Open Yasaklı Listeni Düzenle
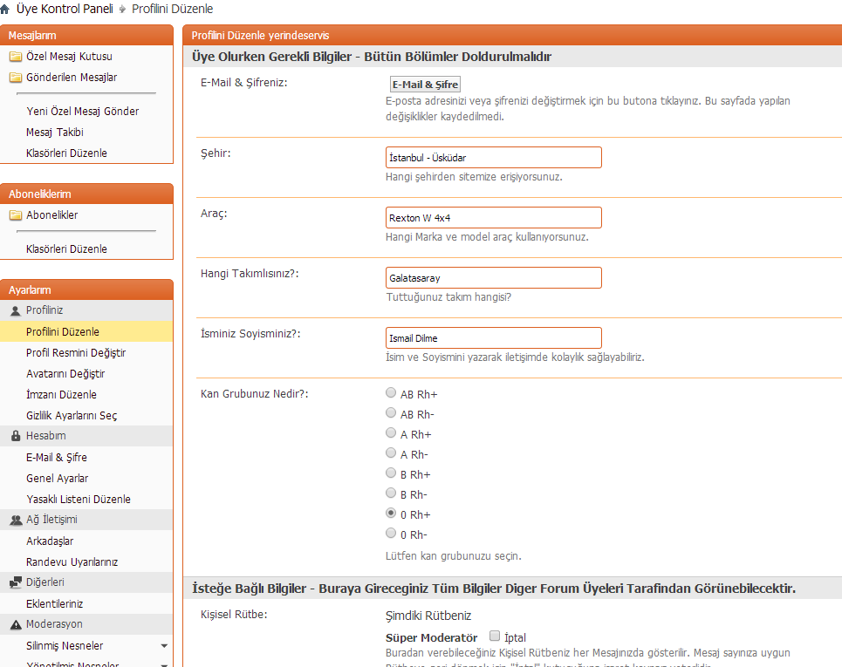 click(x=79, y=499)
